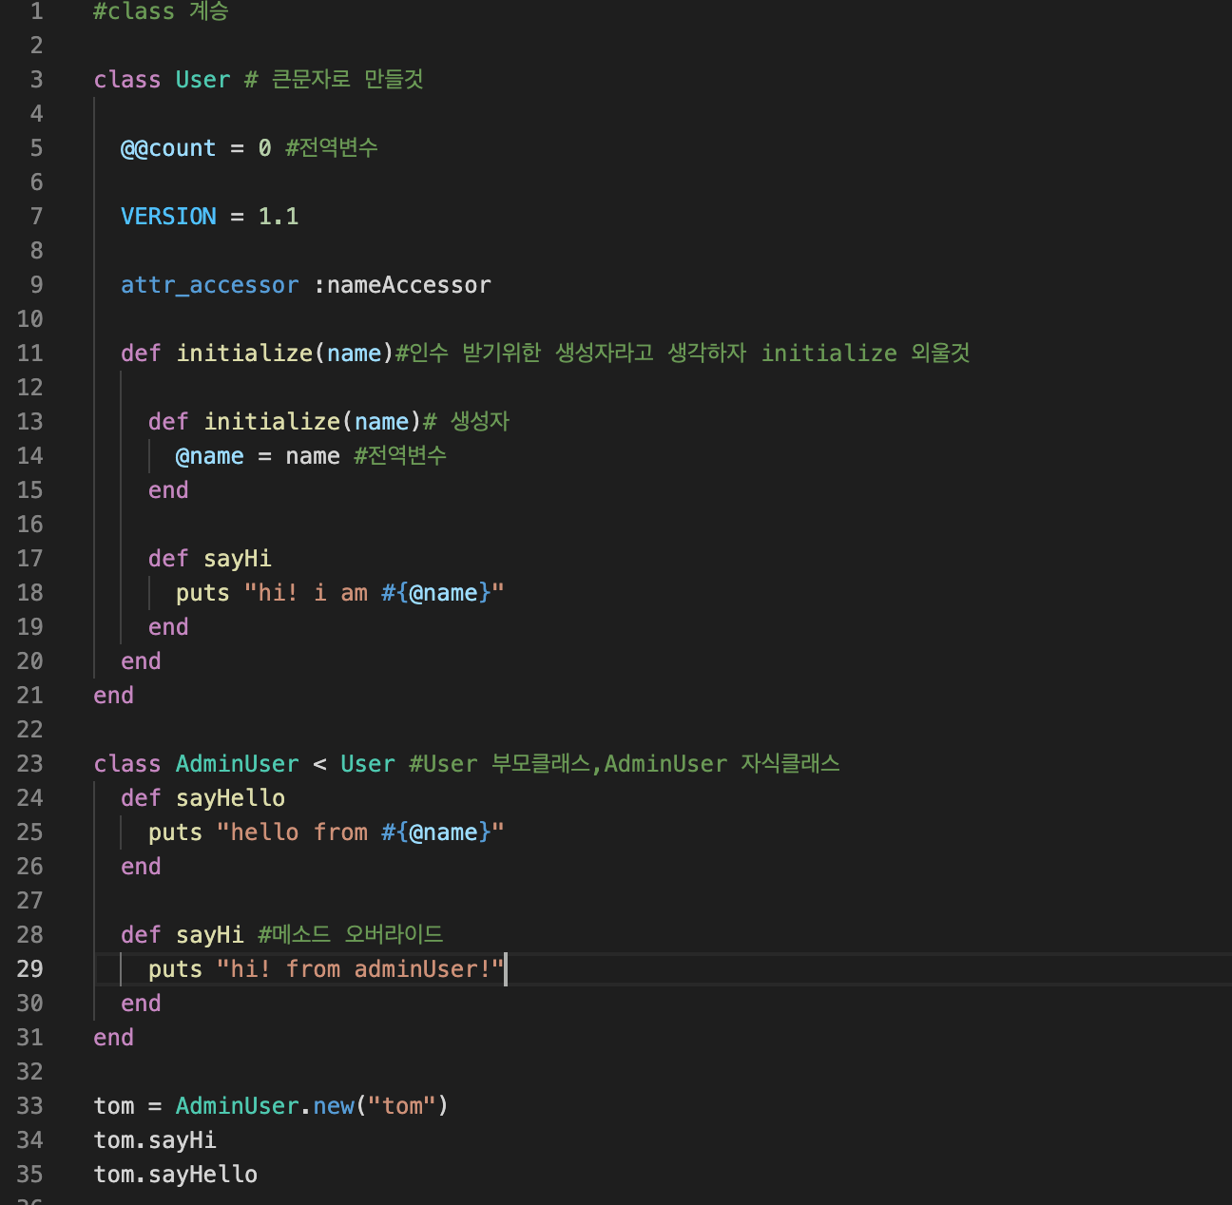Viewport: 1232px width, 1205px height.
Task: Click the "new" method call on line 33
Action: 333,1106
